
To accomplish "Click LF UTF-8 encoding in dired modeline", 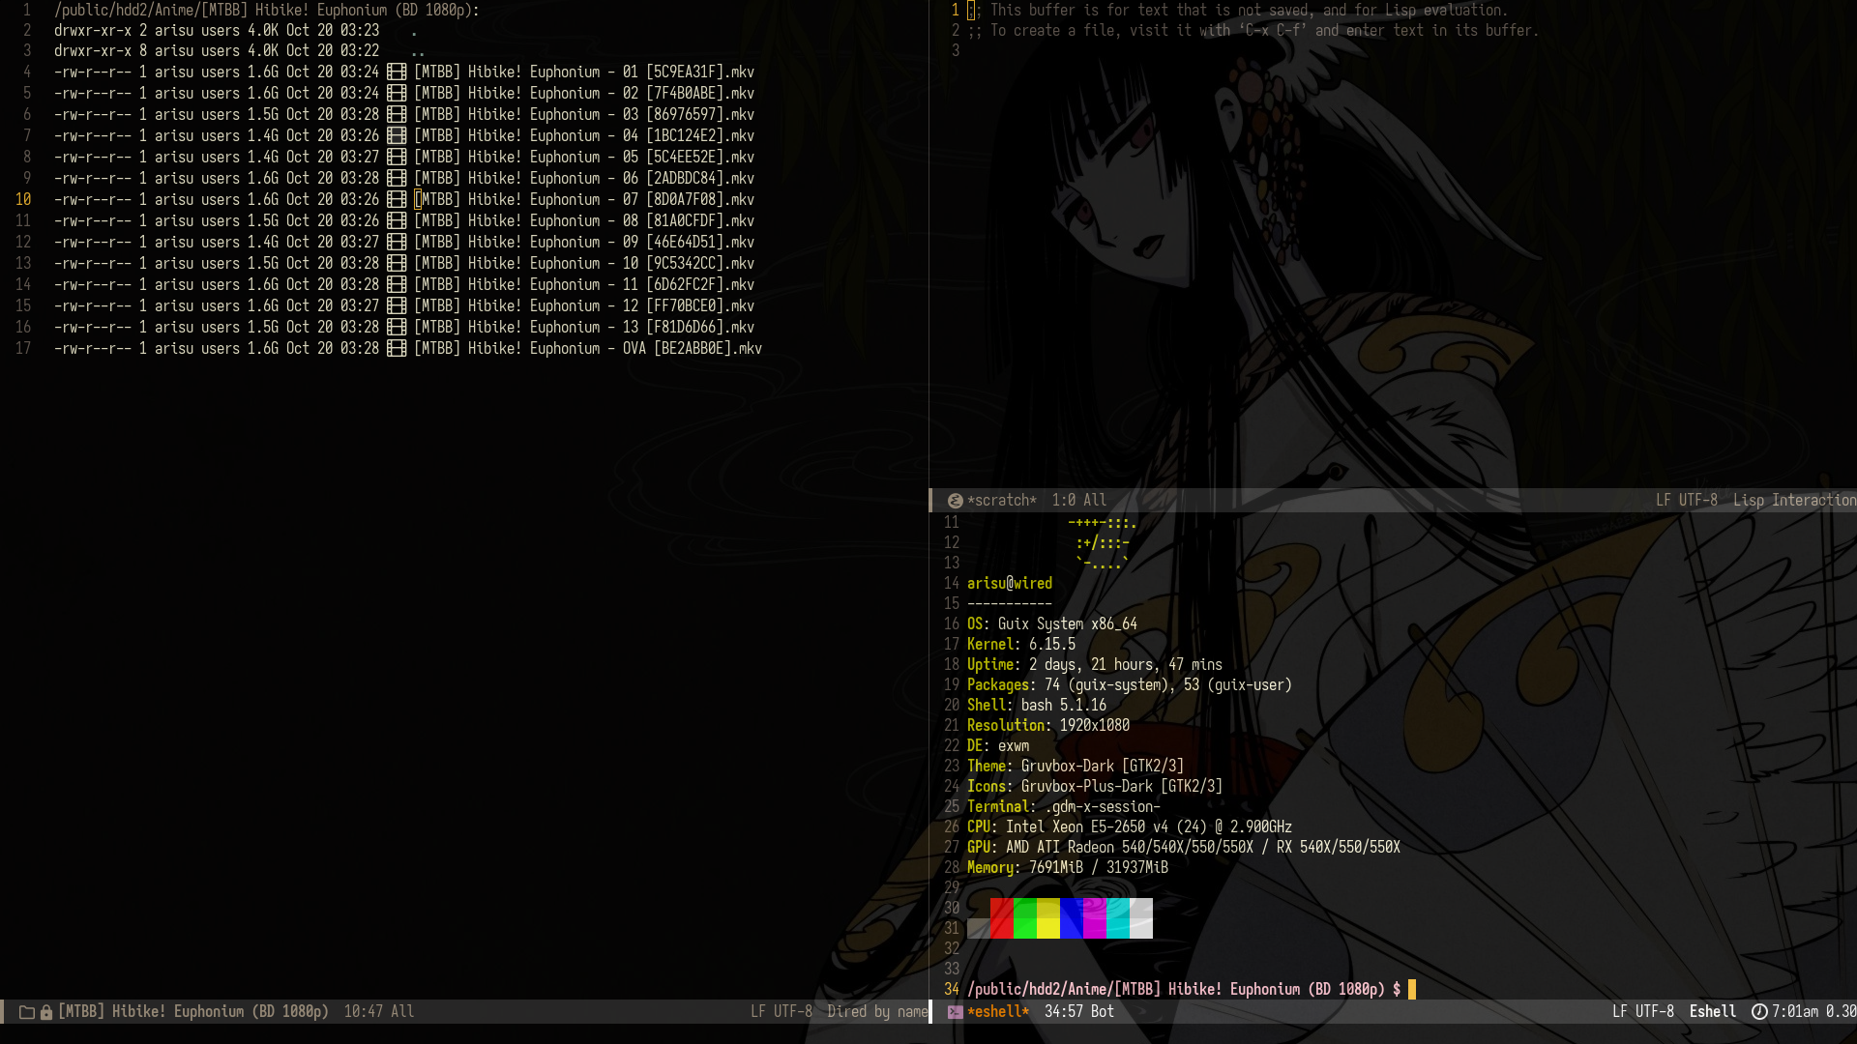I will [x=781, y=1012].
